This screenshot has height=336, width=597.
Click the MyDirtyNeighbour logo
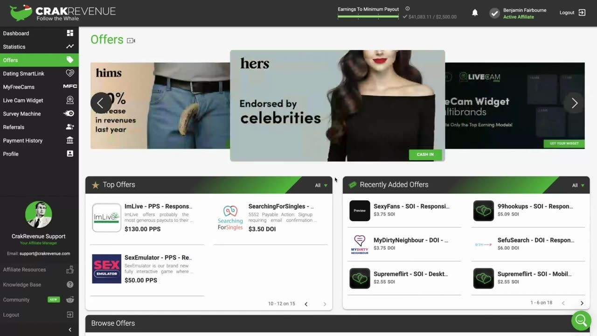coord(360,245)
